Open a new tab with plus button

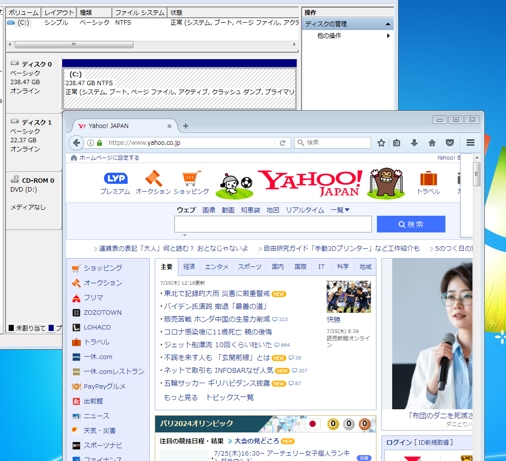coord(186,126)
